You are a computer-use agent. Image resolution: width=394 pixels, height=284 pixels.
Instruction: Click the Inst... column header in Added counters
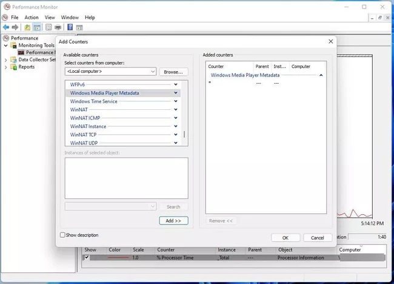point(279,66)
